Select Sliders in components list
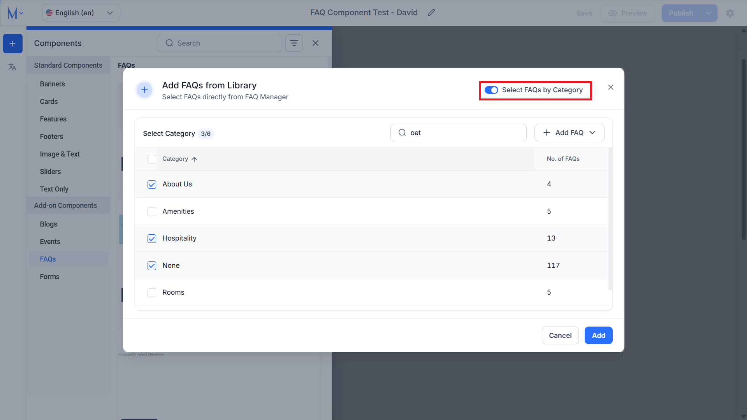The width and height of the screenshot is (747, 420). 51,172
